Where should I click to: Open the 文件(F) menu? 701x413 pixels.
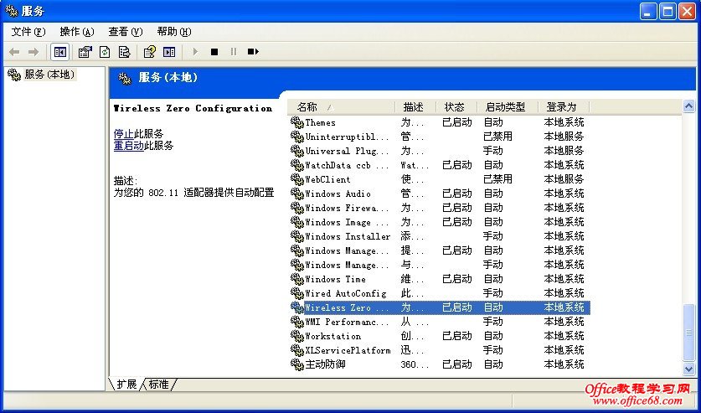tap(28, 32)
